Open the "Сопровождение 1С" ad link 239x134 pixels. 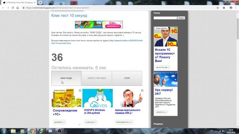pos(65,112)
